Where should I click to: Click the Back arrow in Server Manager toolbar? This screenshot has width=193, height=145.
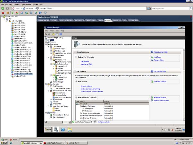46,34
